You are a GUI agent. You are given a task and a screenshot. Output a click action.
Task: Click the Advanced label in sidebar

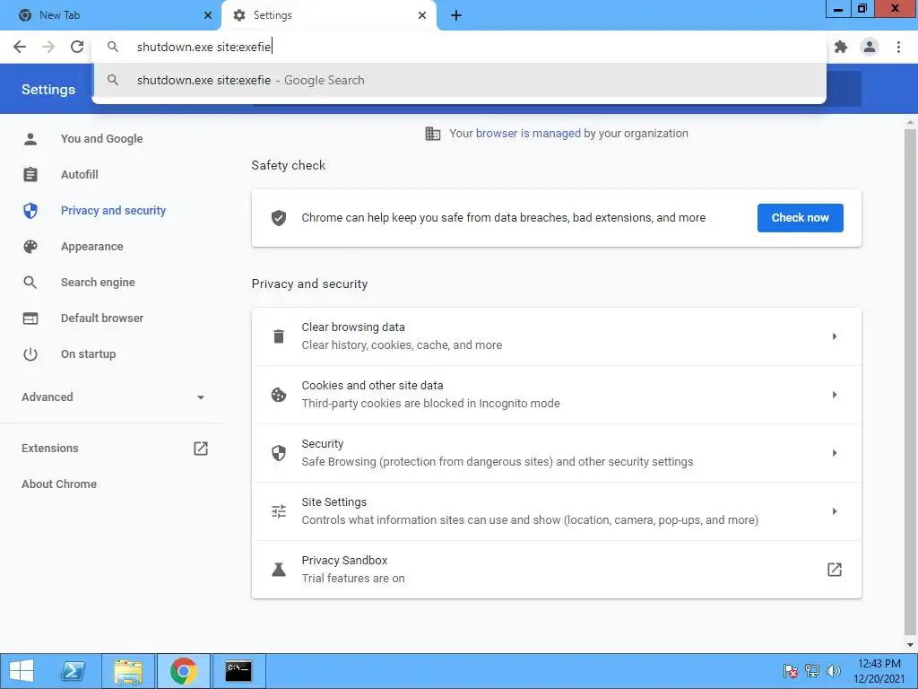[x=48, y=397]
